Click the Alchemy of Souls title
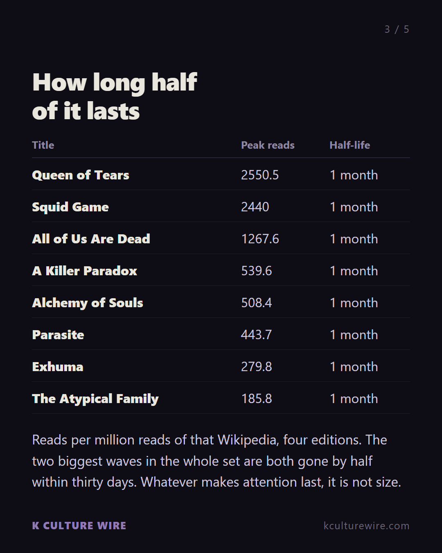 pyautogui.click(x=88, y=303)
